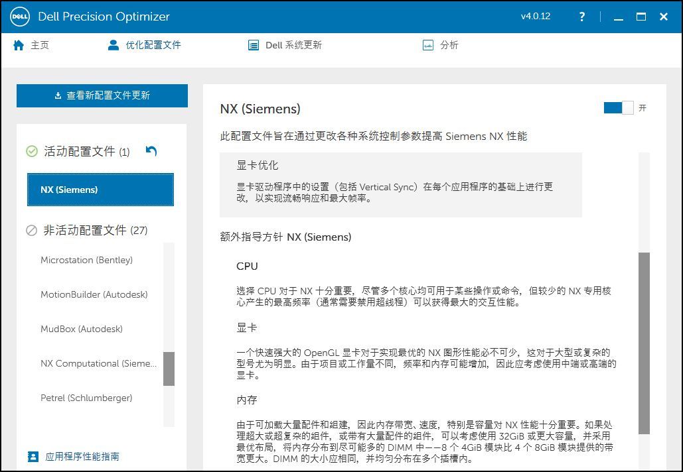This screenshot has height=472, width=683.
Task: Switch to the Dell 系统更新 tab
Action: tap(293, 45)
